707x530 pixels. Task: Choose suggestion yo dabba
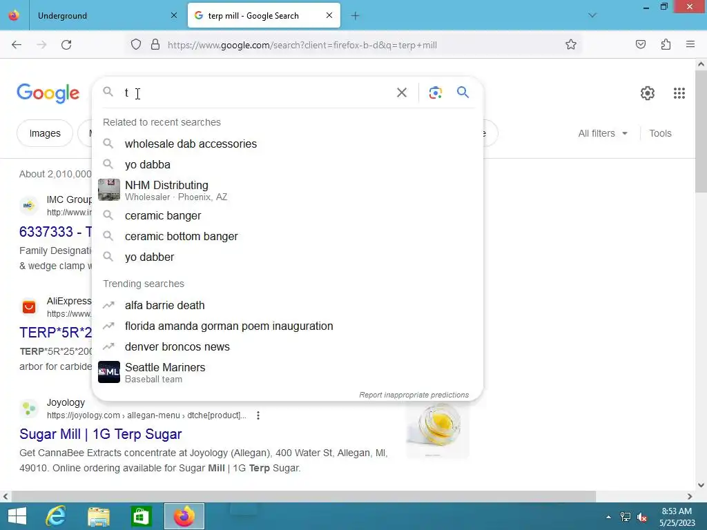pyautogui.click(x=288, y=164)
